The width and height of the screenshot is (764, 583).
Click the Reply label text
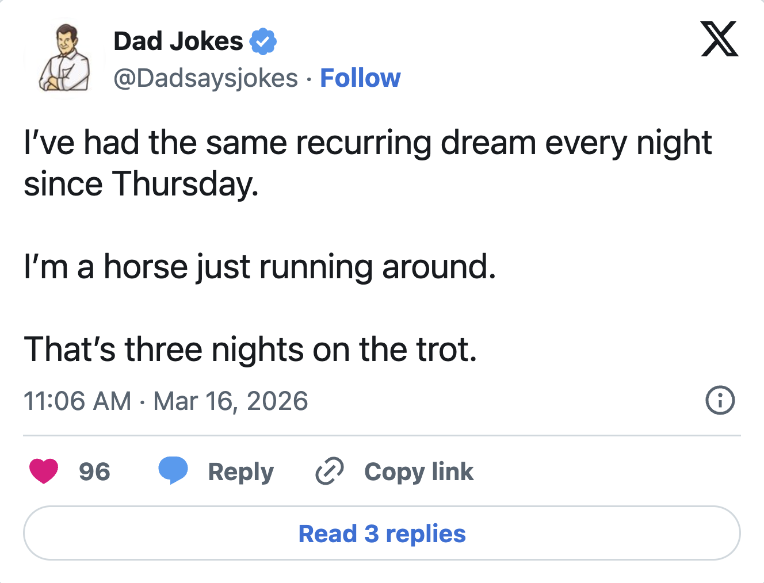tap(240, 471)
